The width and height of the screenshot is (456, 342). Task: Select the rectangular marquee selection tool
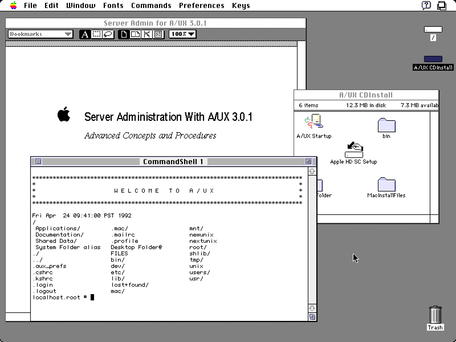click(x=96, y=34)
